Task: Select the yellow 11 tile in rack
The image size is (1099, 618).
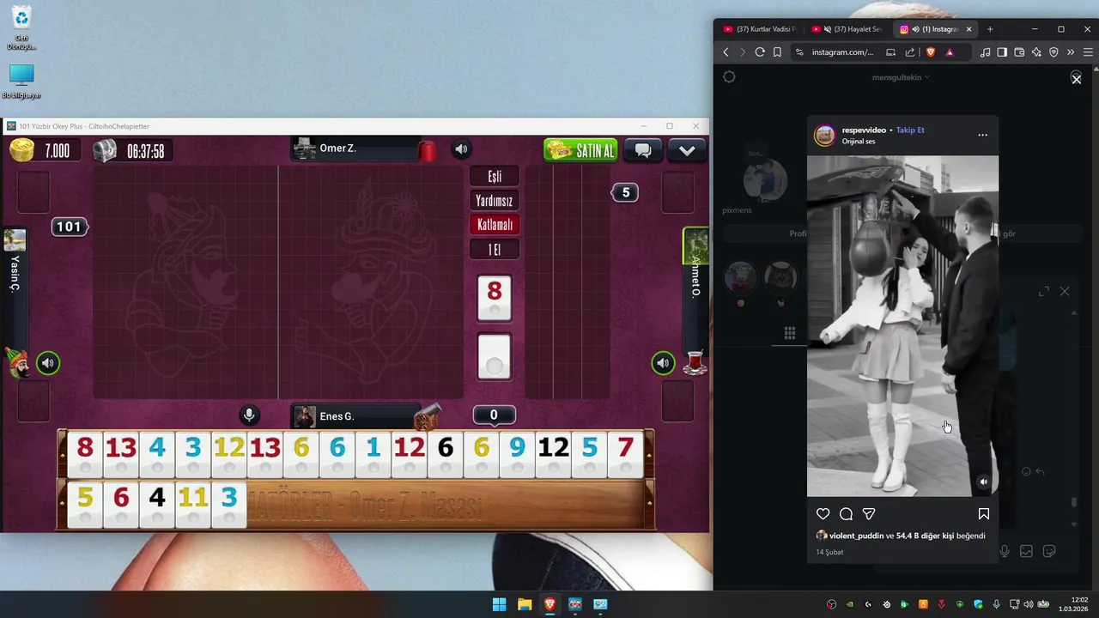Action: [x=192, y=505]
